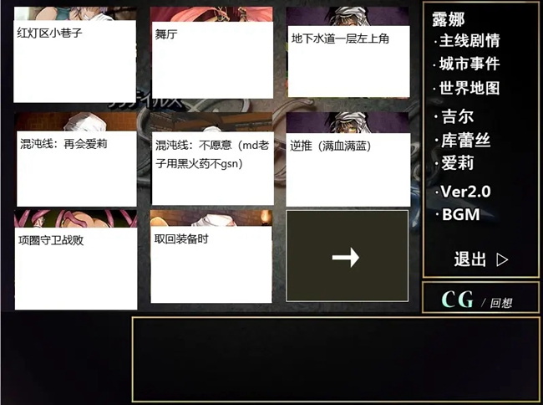Click the next page arrow tile

347,256
